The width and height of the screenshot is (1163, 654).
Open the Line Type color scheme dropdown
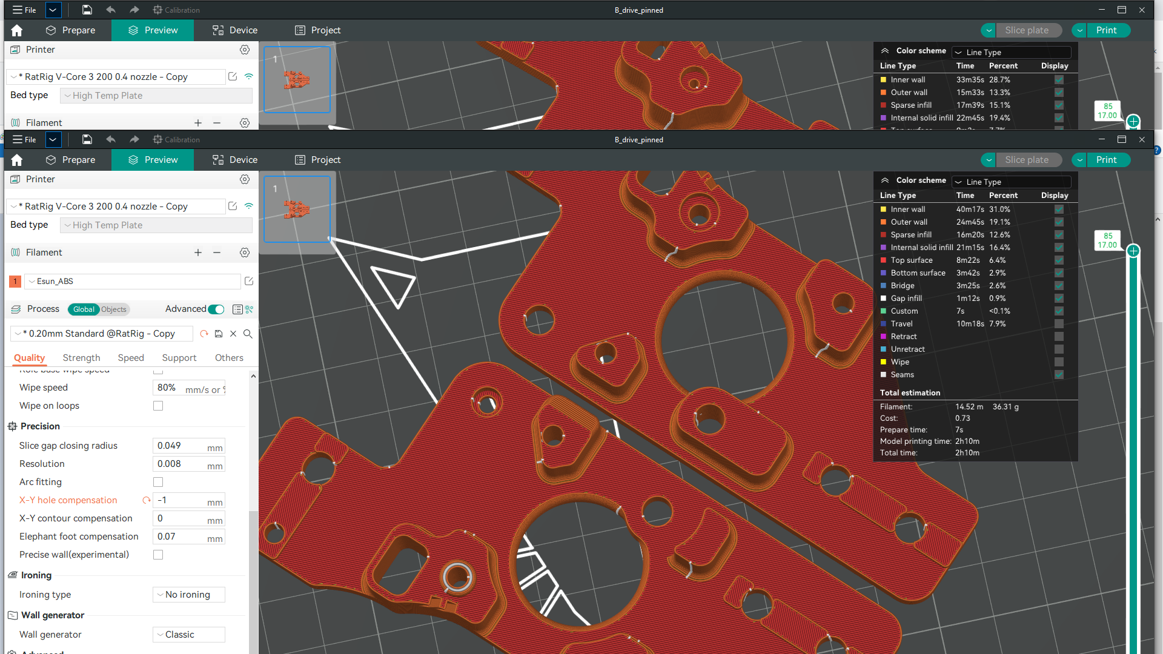tap(1011, 182)
